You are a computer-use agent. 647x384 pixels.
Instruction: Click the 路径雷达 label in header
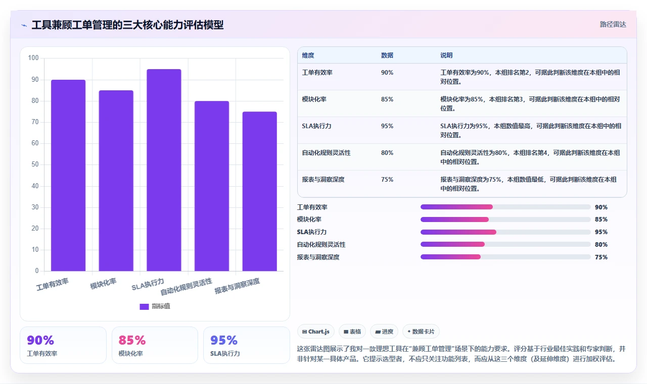coord(613,24)
